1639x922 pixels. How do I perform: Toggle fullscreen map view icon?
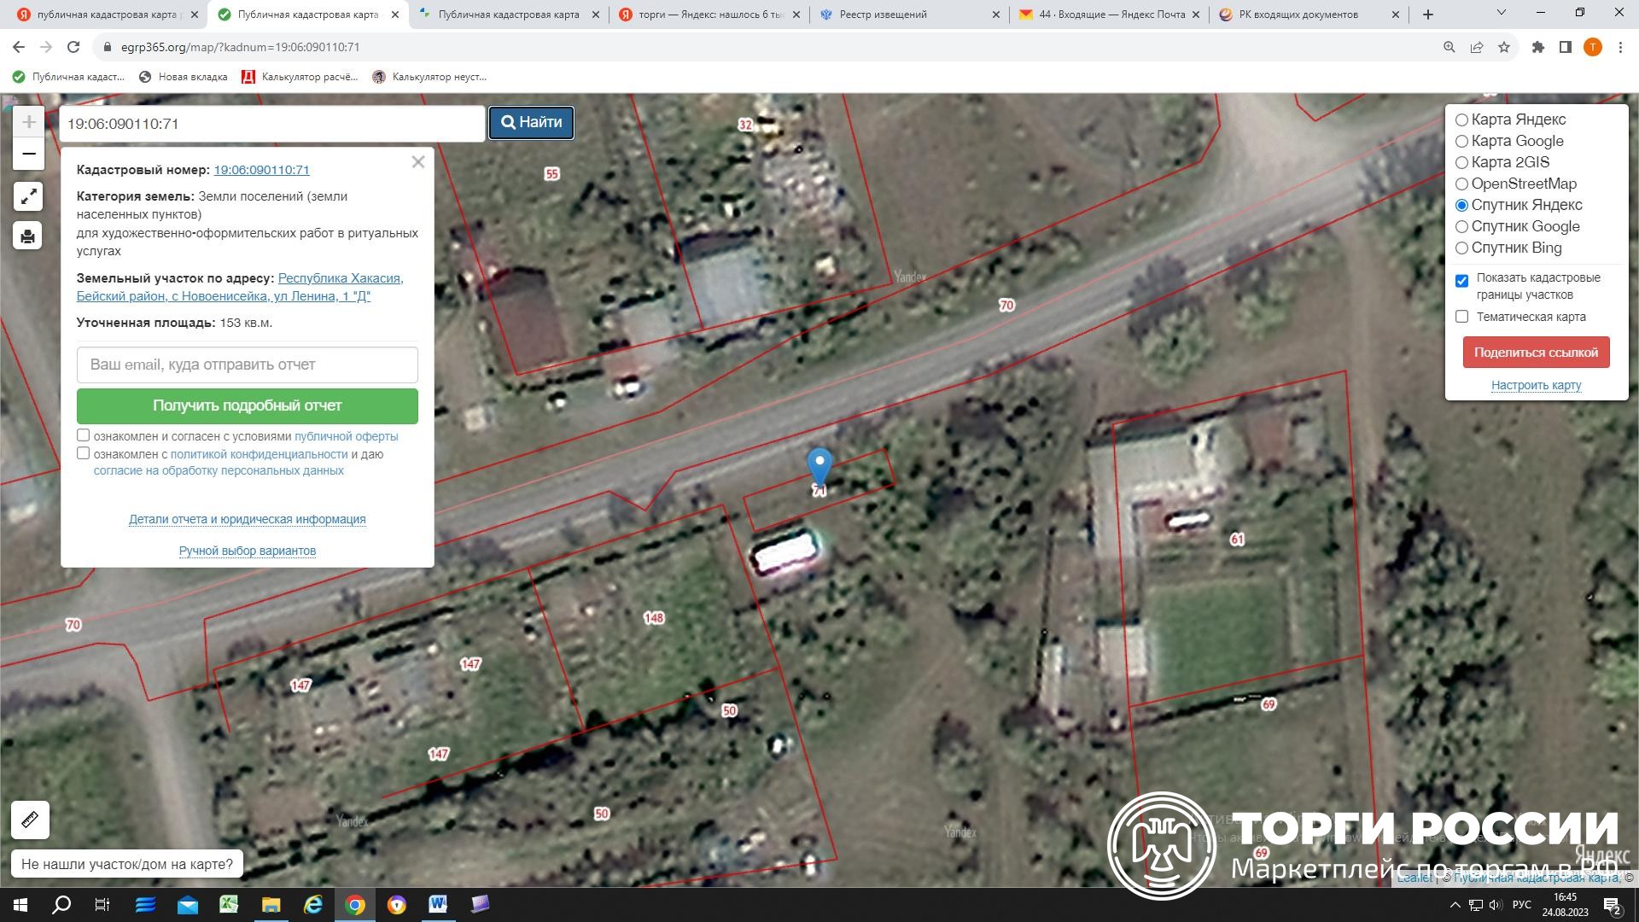pos(28,196)
